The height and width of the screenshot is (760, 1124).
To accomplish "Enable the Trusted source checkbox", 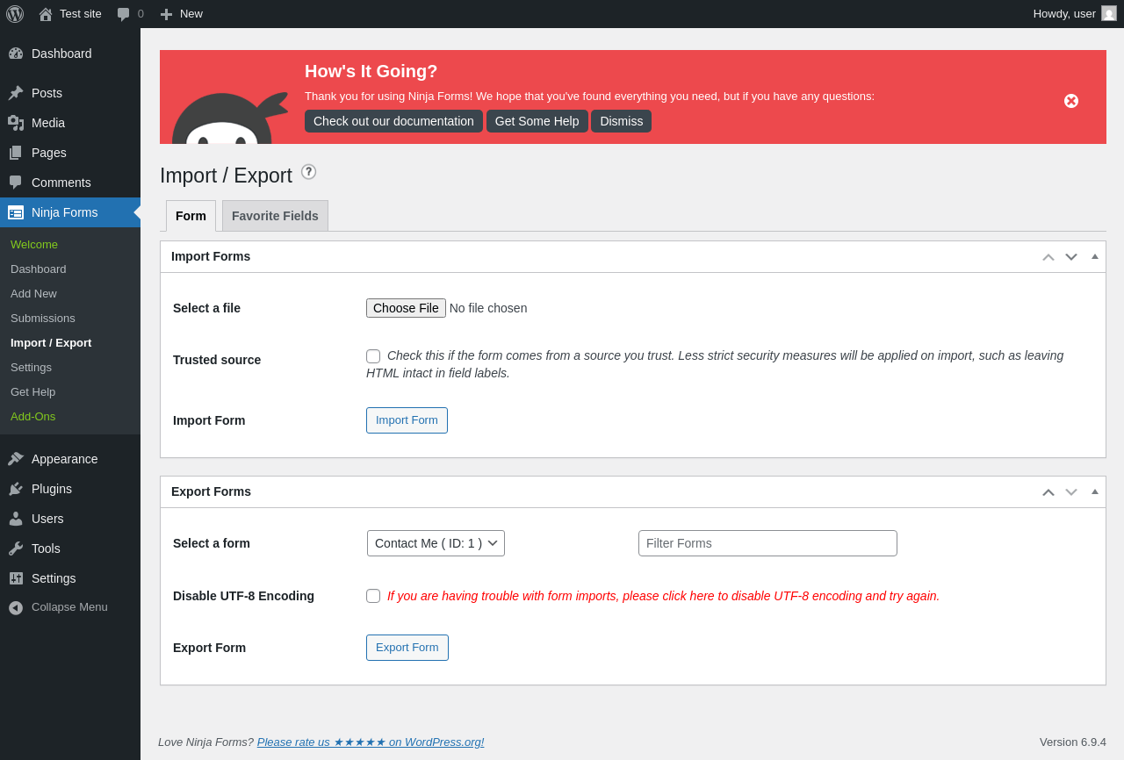I will point(373,356).
